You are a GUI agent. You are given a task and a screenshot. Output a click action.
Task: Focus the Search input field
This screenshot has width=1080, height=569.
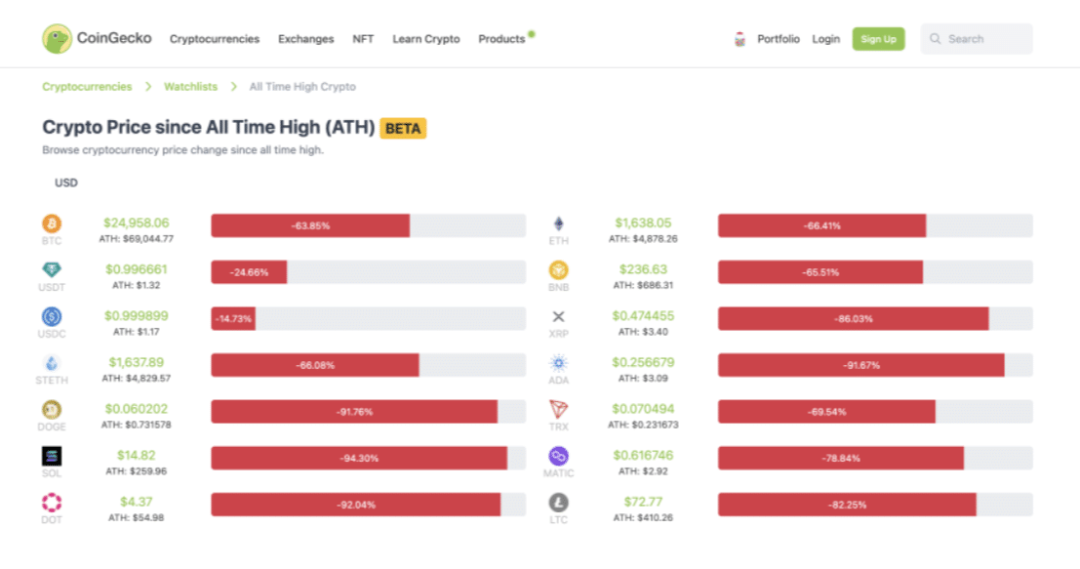tap(977, 39)
